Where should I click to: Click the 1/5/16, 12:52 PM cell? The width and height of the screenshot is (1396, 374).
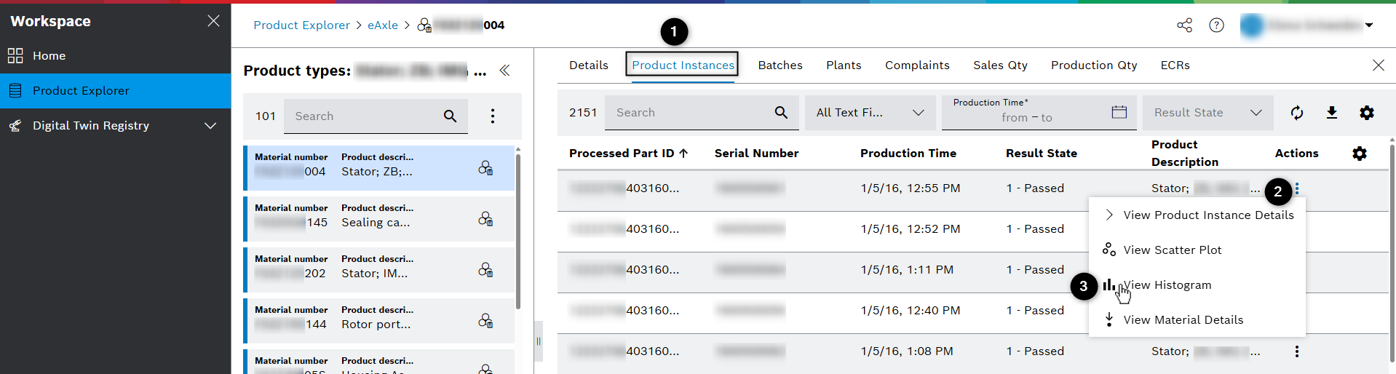click(x=910, y=229)
